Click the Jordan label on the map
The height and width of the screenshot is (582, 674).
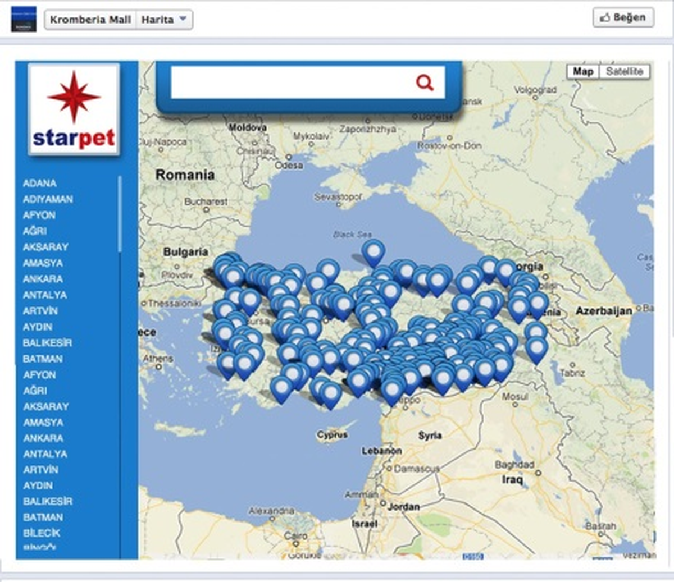[403, 506]
